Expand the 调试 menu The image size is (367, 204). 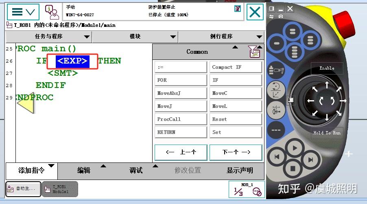click(x=136, y=170)
